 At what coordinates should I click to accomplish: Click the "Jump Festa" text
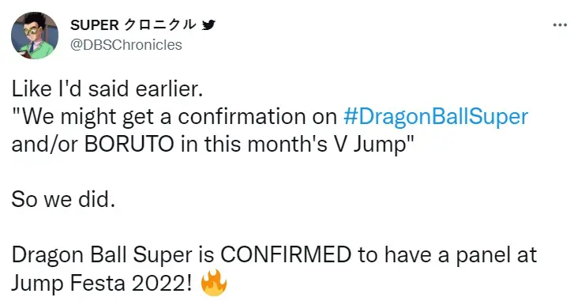click(68, 283)
